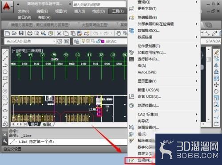Select the Polyline draw tool

tap(5, 65)
